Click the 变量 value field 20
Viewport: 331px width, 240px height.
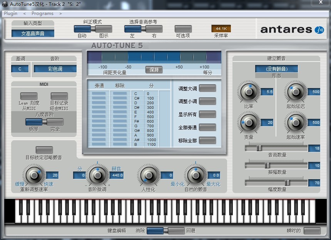tap(267, 123)
